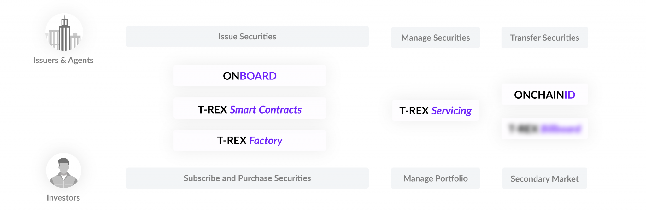
Task: Click Subscribe and Purchase Securities bar
Action: (247, 178)
